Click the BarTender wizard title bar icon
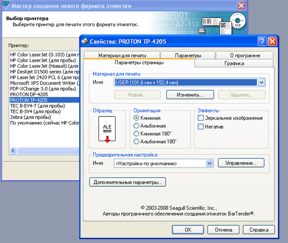Viewport: 288px width, 243px height. pos(6,6)
